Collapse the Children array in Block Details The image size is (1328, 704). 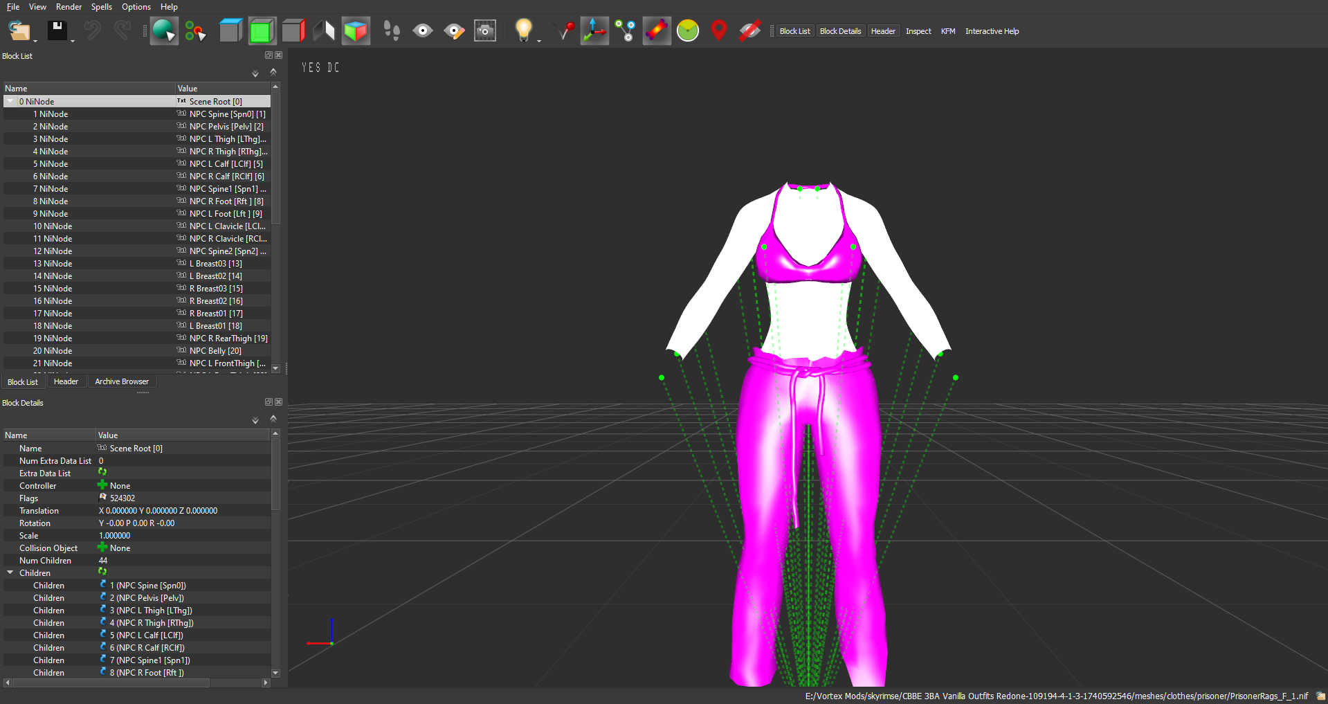pyautogui.click(x=10, y=572)
